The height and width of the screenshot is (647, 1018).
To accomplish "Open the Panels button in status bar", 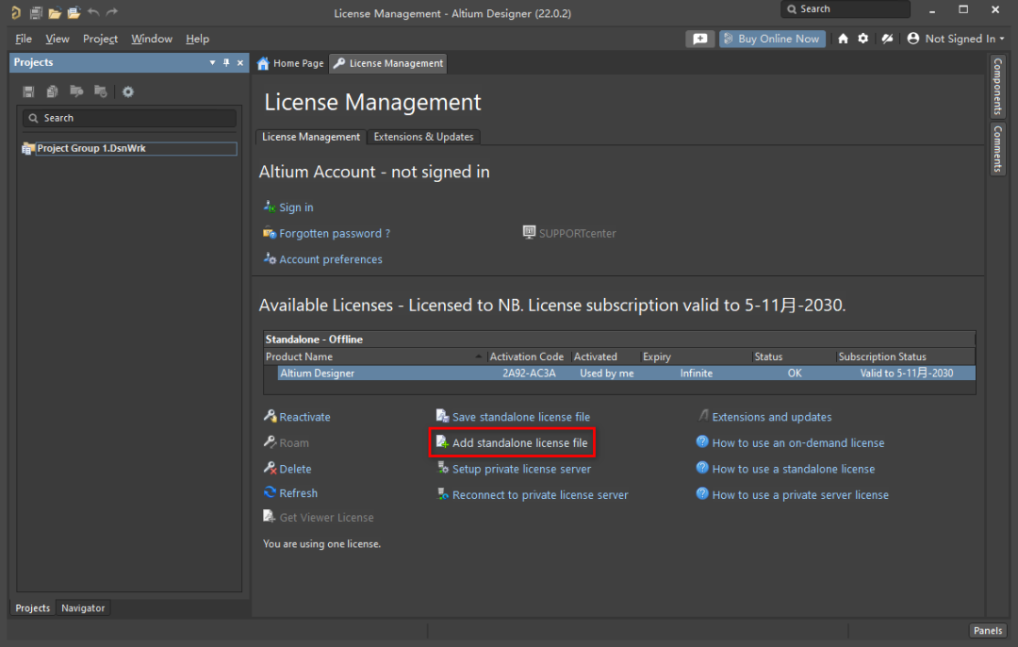I will (988, 631).
